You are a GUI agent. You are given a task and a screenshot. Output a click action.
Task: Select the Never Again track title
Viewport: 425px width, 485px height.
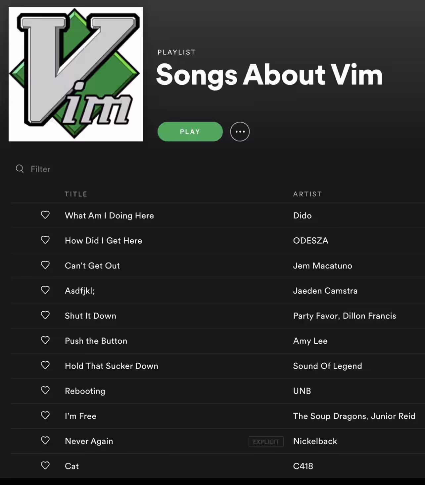[x=89, y=441]
